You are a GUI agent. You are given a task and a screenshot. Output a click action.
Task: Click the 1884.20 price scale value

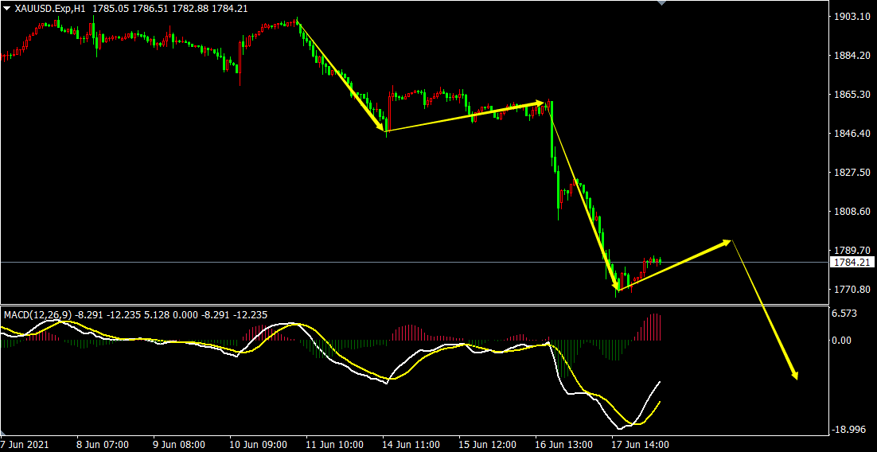[852, 56]
